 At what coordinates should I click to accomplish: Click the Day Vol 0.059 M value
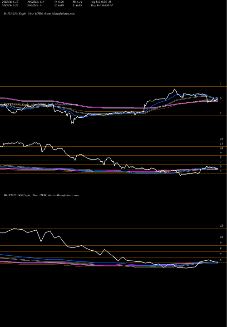102,5
